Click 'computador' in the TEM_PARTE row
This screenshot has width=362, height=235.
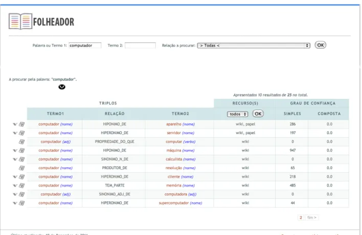pos(49,185)
